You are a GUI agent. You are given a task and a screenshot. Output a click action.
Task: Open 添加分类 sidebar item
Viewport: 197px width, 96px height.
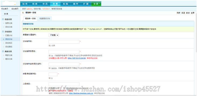point(9,27)
